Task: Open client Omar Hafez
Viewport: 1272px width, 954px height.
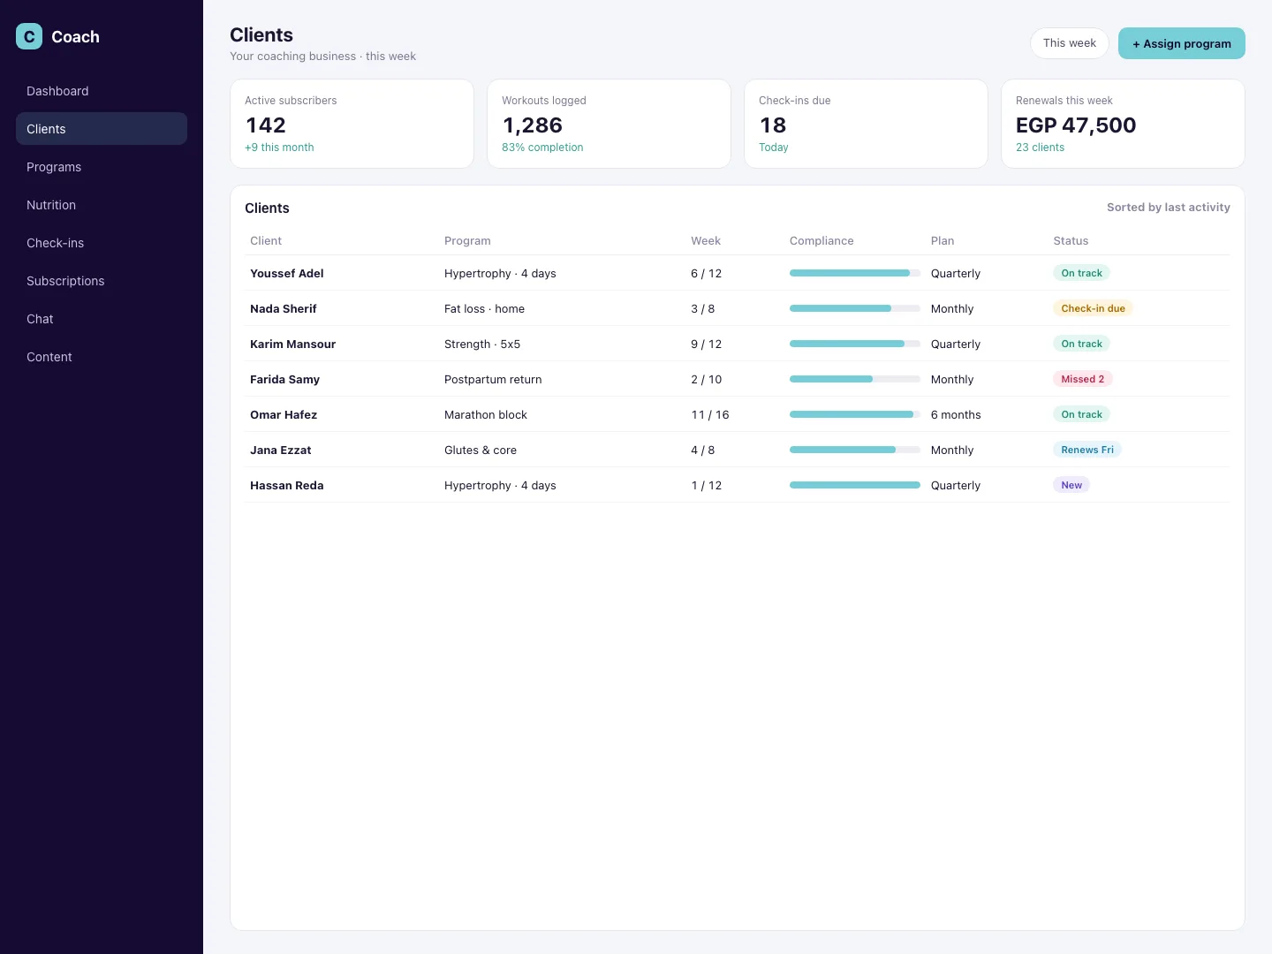Action: [x=284, y=414]
